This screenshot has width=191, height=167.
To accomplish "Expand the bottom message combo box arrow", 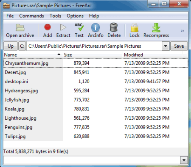I will 184,160.
